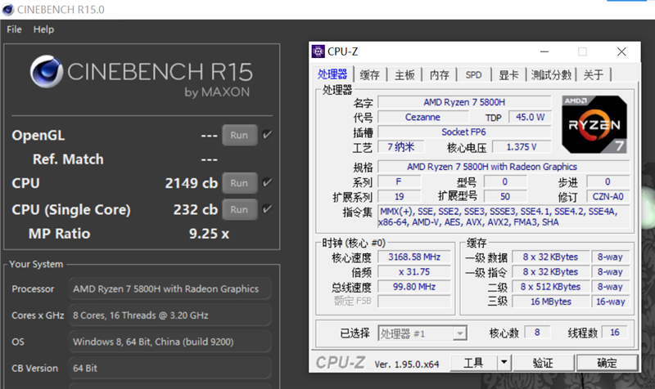Click the revision value 'CZN-A0'
Viewport: 655px width, 389px height.
[608, 196]
